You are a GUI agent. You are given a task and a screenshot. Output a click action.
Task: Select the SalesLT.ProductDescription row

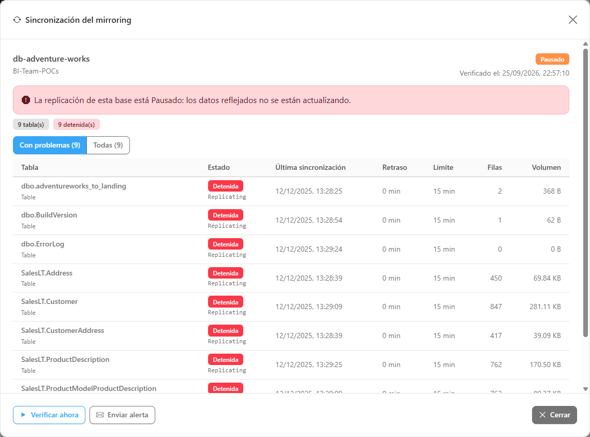(x=291, y=365)
